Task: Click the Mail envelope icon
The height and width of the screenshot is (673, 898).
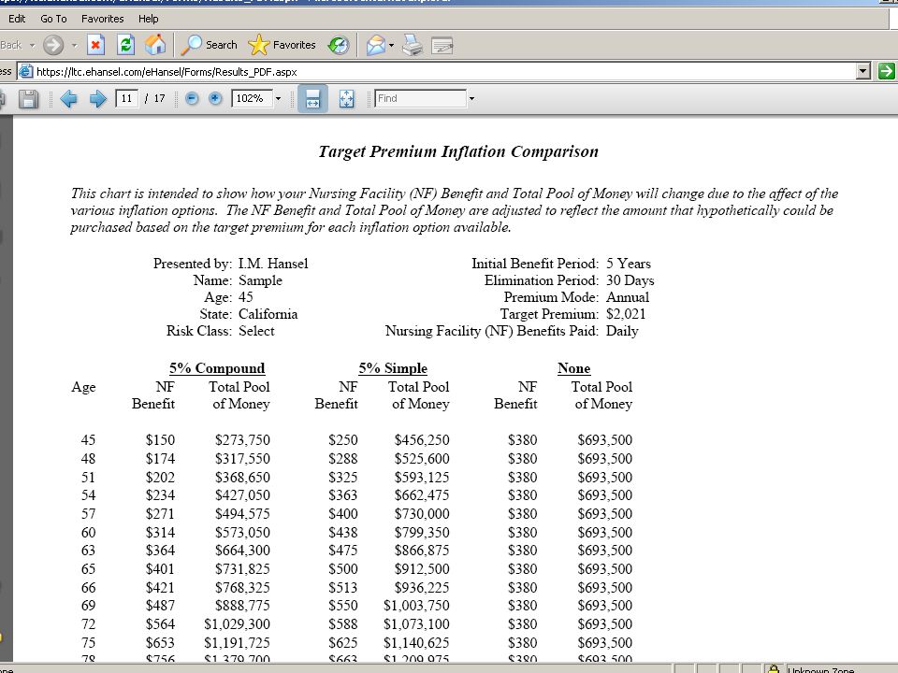Action: [376, 45]
